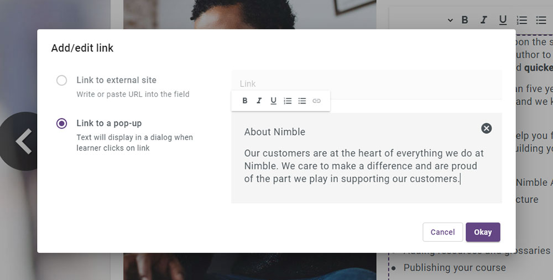Click the Link URL input field
Screen dimensions: 553x280
click(367, 85)
